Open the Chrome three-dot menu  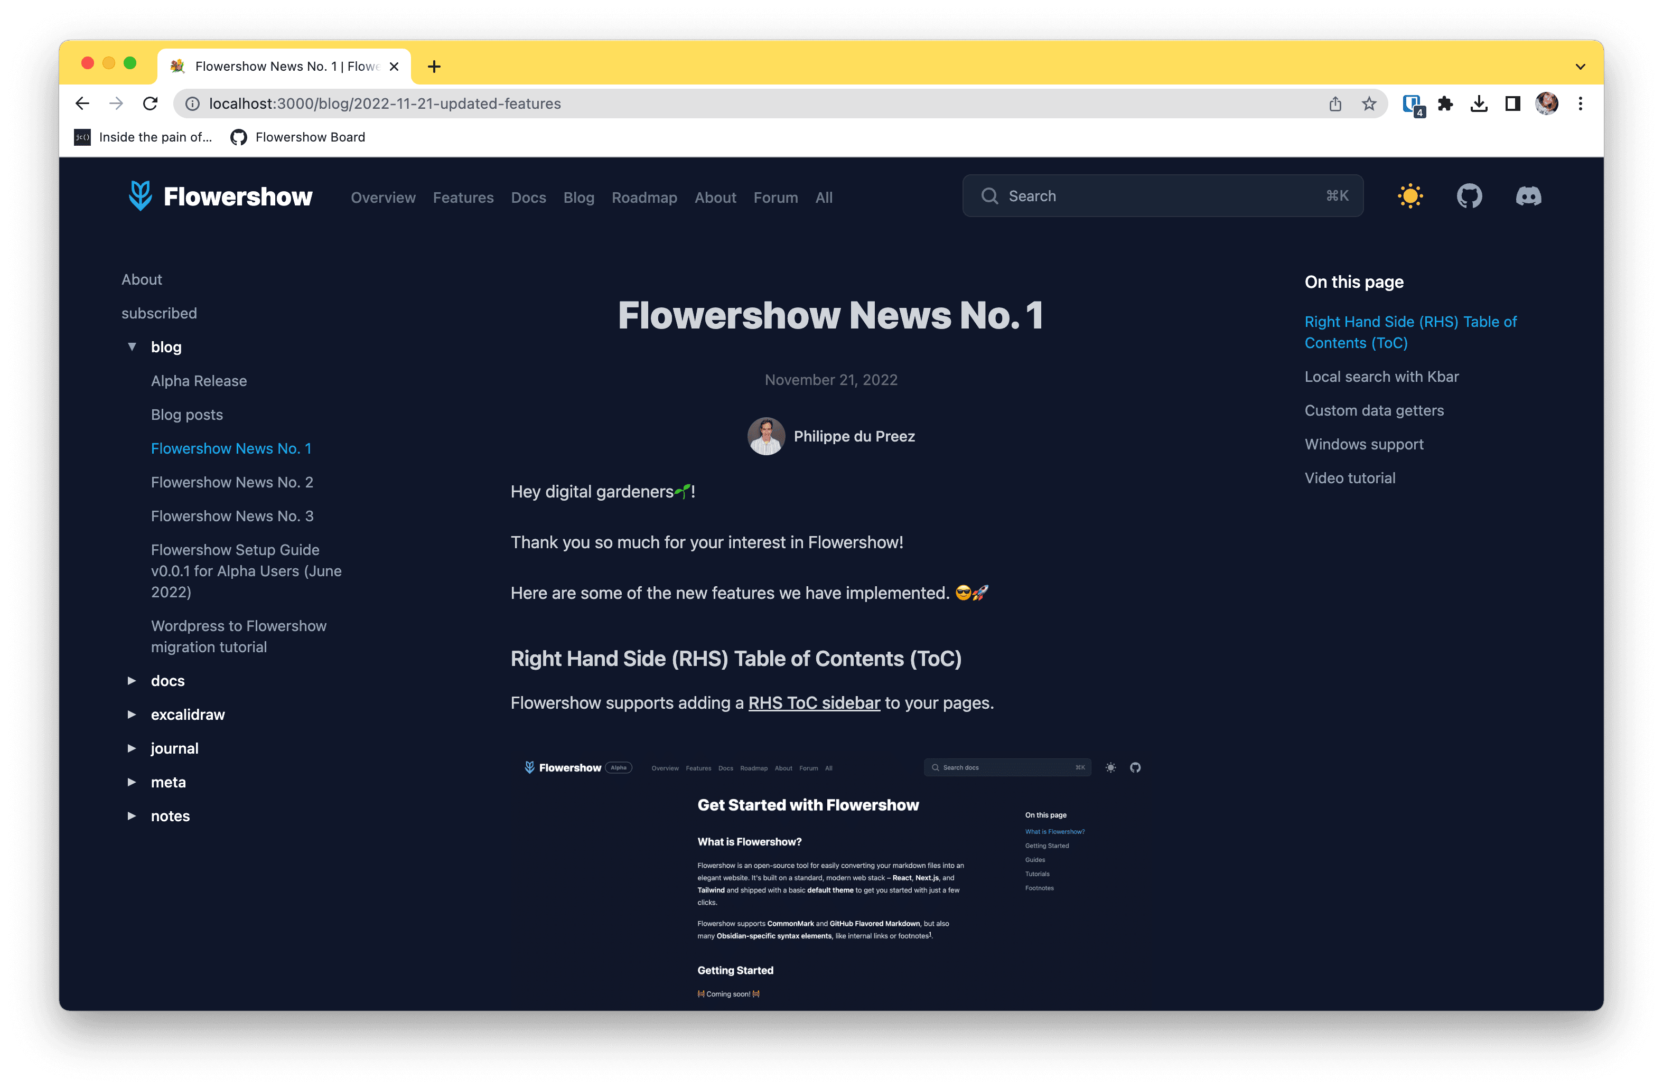(1580, 104)
